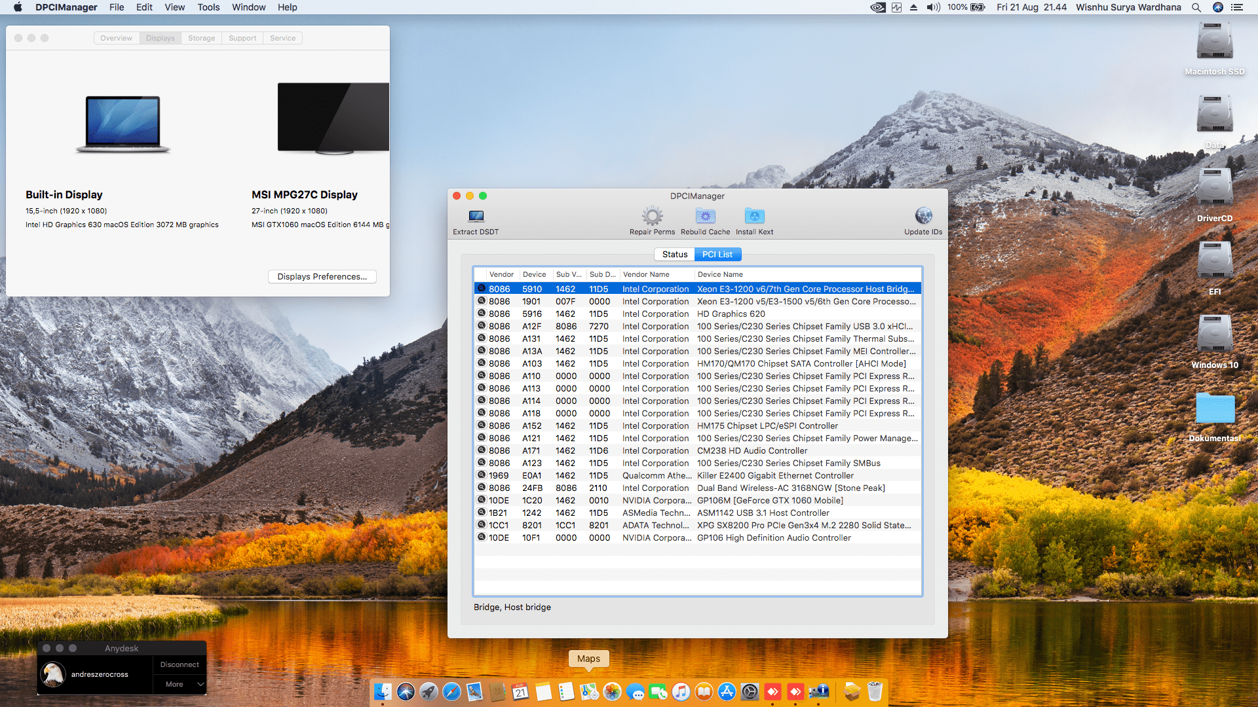Switch to the Overview tab

point(116,38)
